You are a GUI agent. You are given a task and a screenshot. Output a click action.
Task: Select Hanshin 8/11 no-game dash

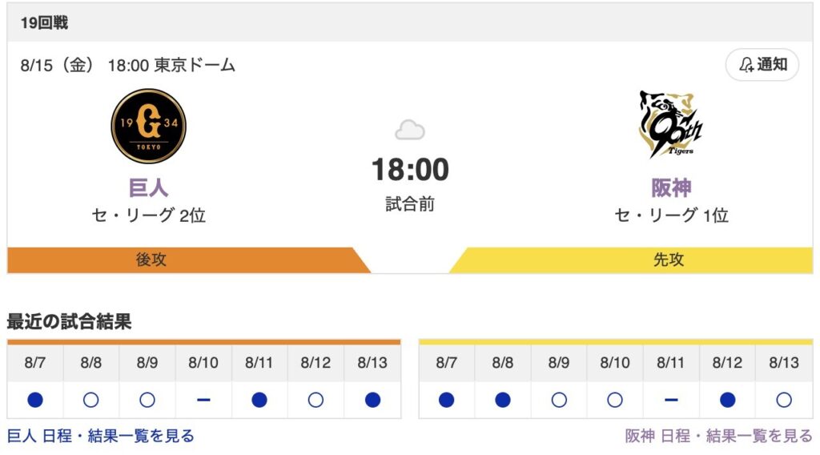click(x=671, y=400)
